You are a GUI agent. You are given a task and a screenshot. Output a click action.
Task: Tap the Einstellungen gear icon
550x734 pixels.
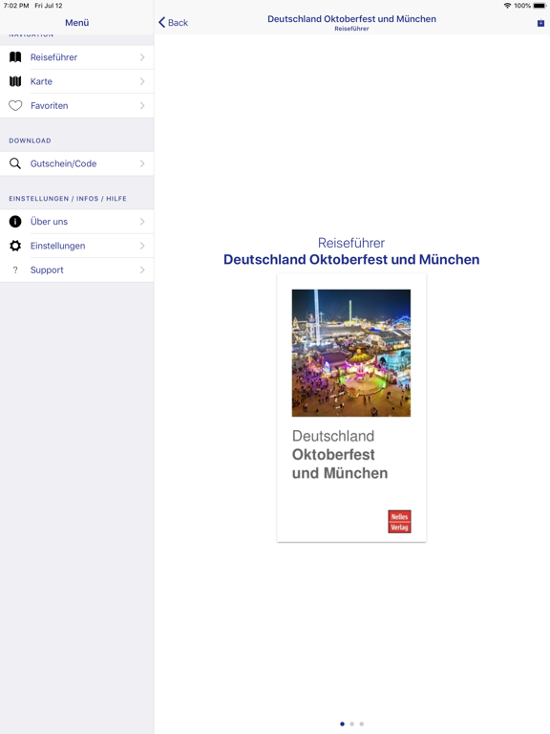tap(15, 246)
